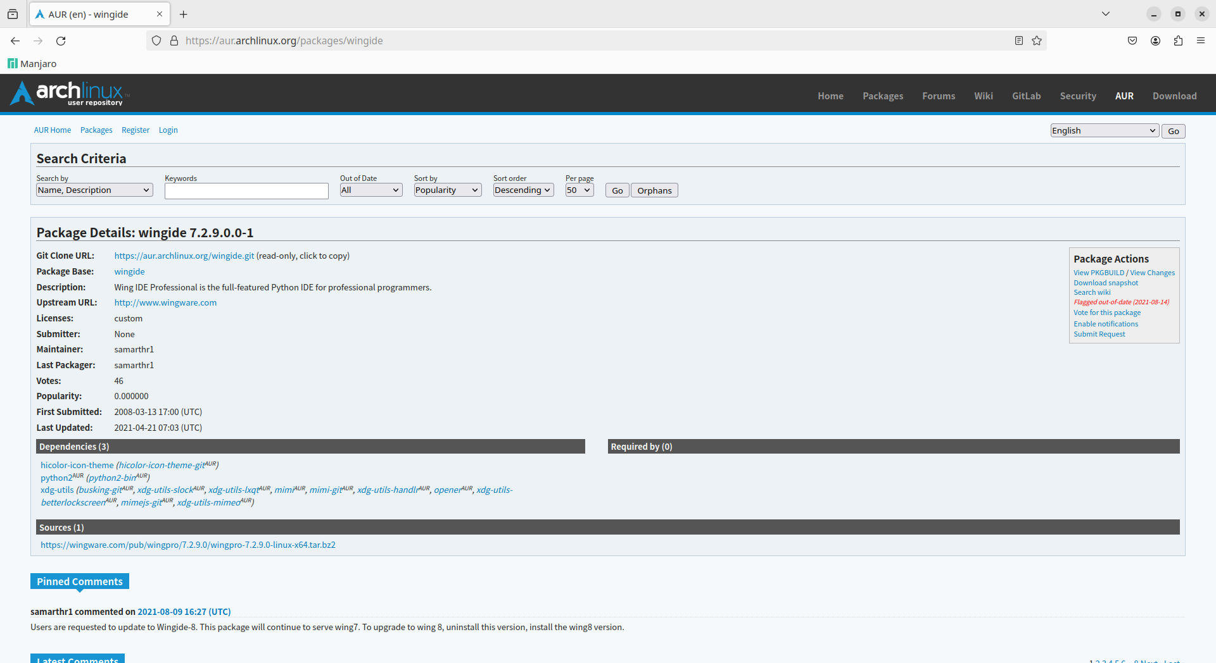Toggle reader view icon in address bar
The height and width of the screenshot is (663, 1216).
click(1019, 41)
